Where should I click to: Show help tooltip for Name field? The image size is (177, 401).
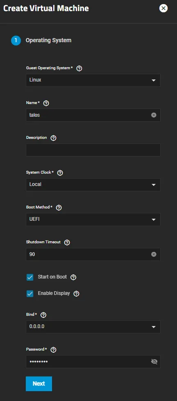click(46, 103)
